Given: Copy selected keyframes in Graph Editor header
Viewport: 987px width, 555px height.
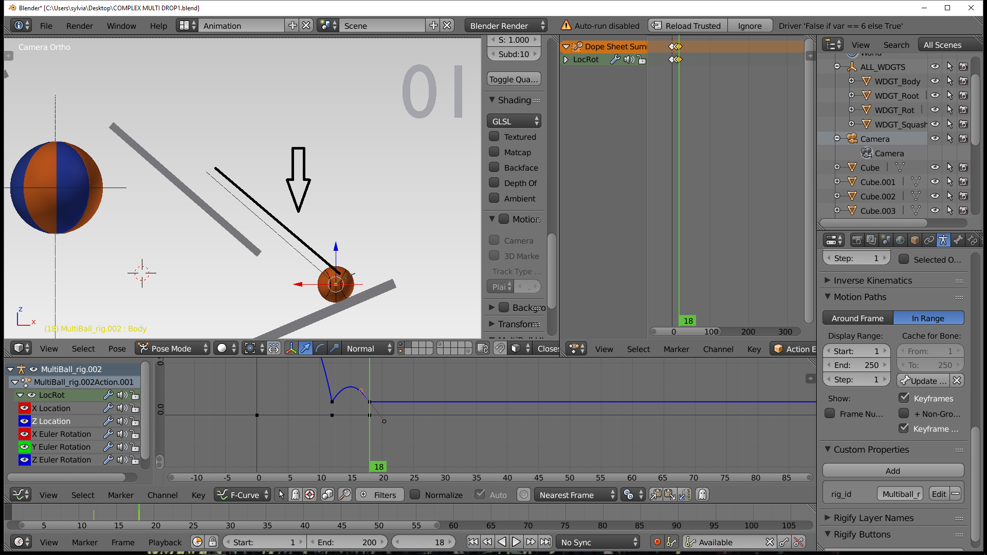Looking at the screenshot, I should tap(655, 494).
